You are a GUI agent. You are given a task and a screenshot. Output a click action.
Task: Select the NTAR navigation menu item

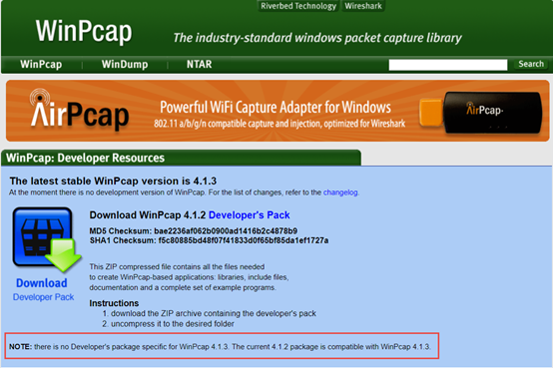click(199, 64)
